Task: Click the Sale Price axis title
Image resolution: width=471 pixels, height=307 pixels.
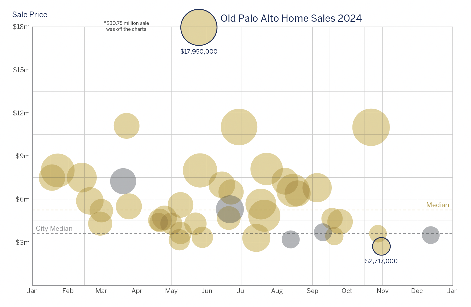Action: pos(30,14)
